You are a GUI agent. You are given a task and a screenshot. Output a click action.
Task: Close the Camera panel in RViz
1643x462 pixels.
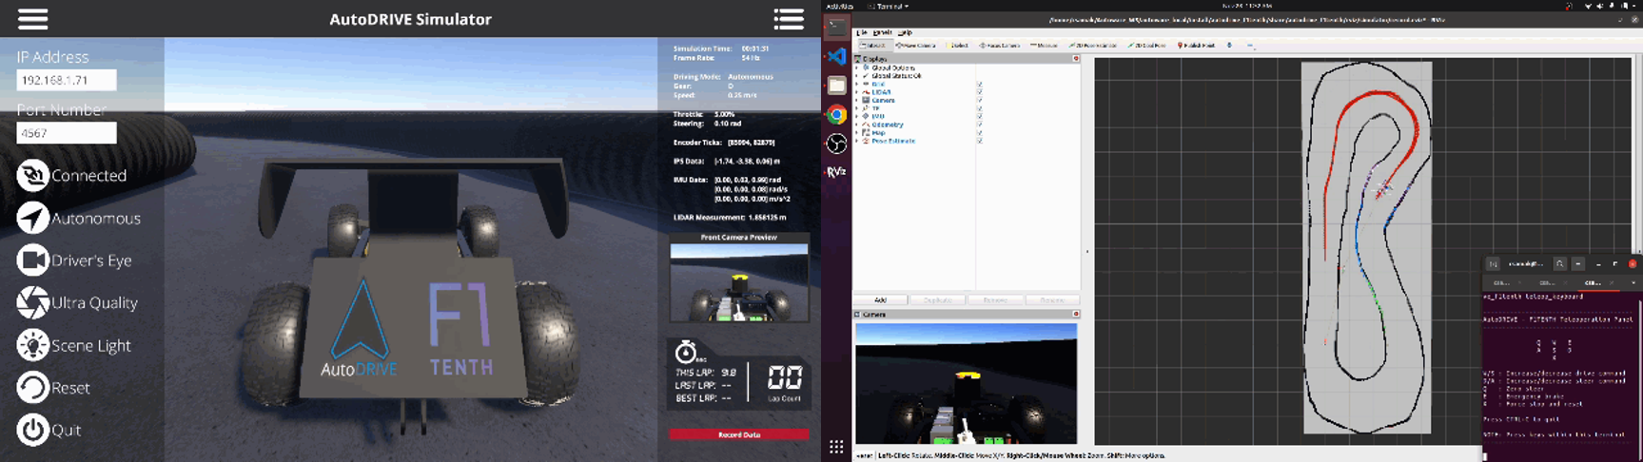pyautogui.click(x=1076, y=314)
